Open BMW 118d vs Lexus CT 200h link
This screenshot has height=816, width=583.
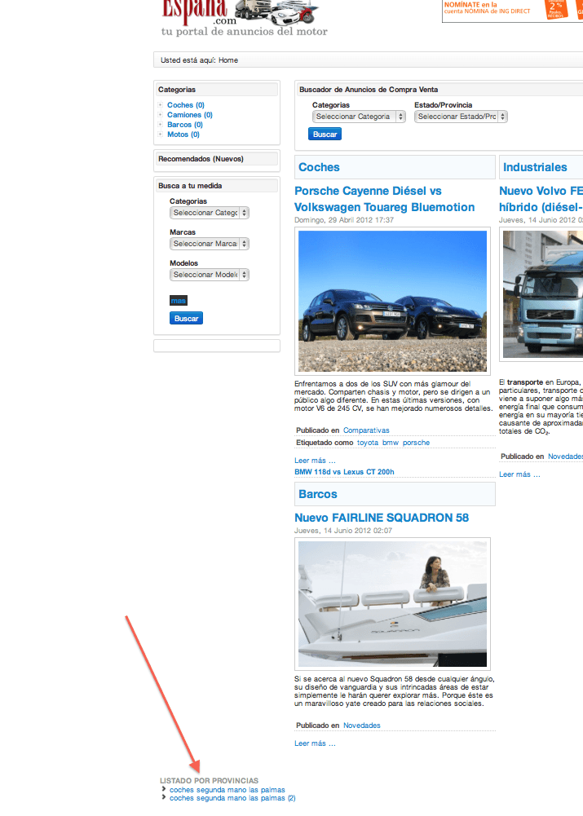click(344, 472)
